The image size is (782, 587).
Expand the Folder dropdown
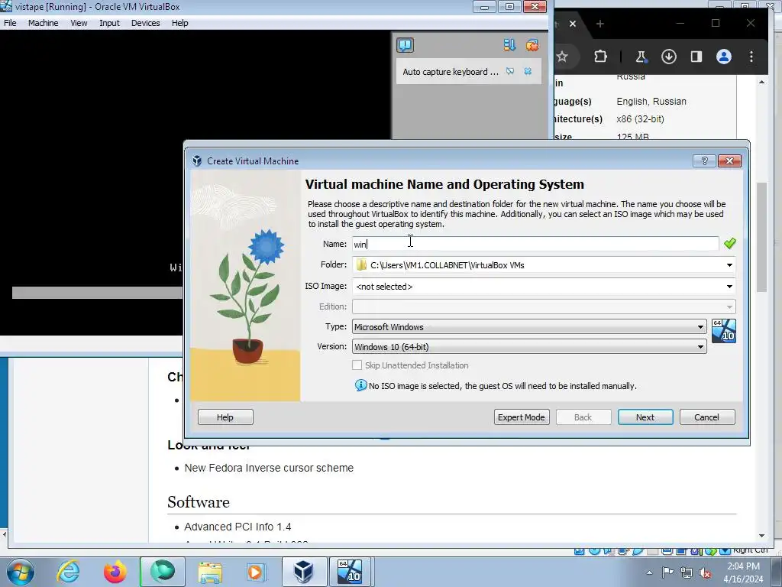(729, 265)
